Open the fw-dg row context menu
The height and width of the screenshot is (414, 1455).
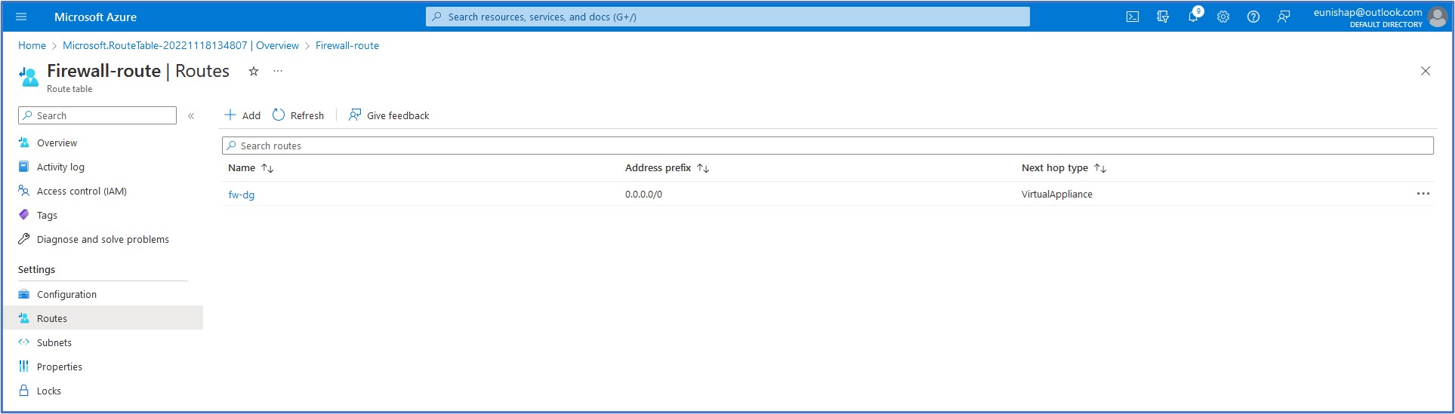(x=1423, y=194)
